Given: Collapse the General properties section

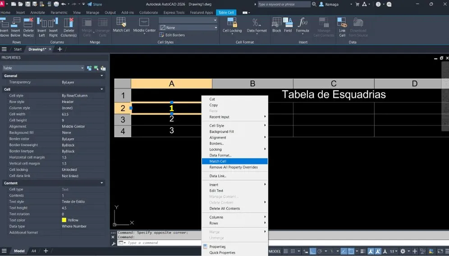Looking at the screenshot, I should click(102, 76).
